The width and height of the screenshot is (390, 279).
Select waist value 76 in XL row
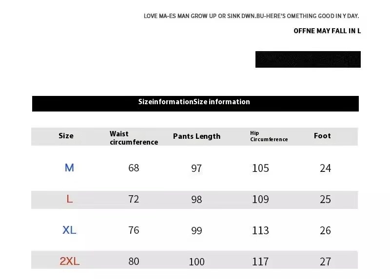(134, 230)
